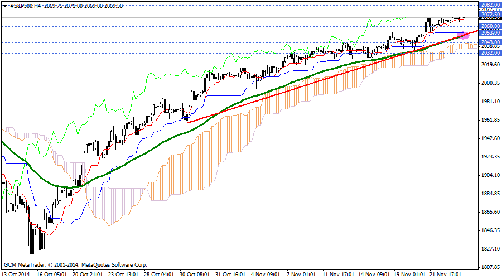
Task: Click the 11 Nov 17:01 time label
Action: pyautogui.click(x=338, y=275)
